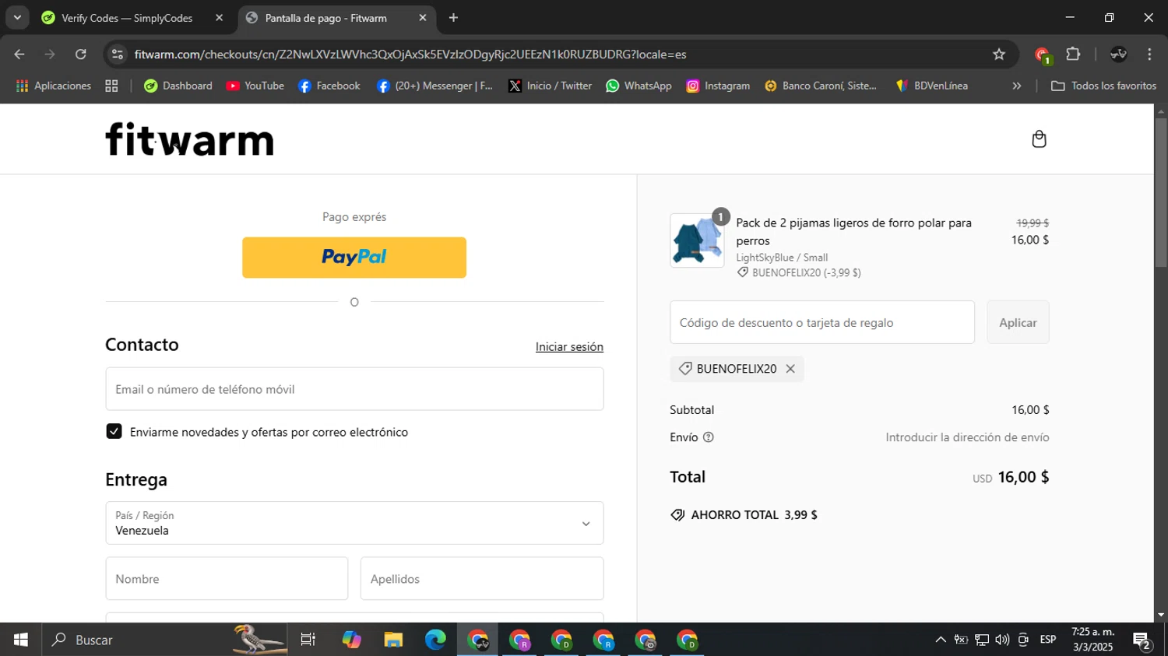Open File Explorer from the taskbar
Viewport: 1168px width, 656px height.
(393, 640)
